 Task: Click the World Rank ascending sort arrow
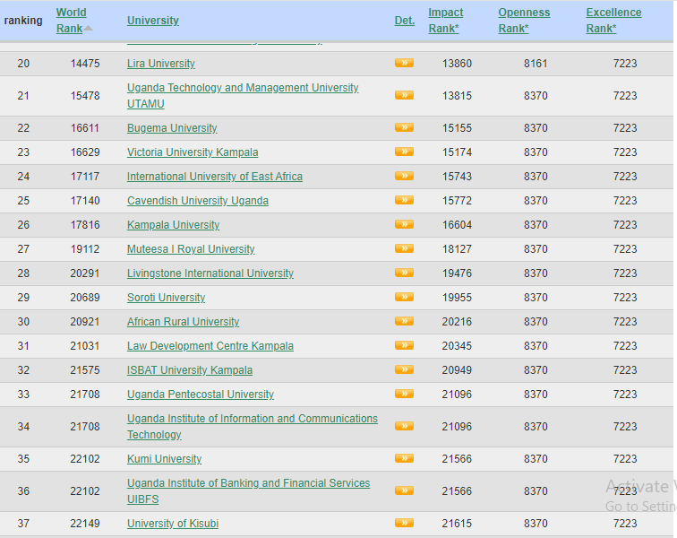click(88, 28)
